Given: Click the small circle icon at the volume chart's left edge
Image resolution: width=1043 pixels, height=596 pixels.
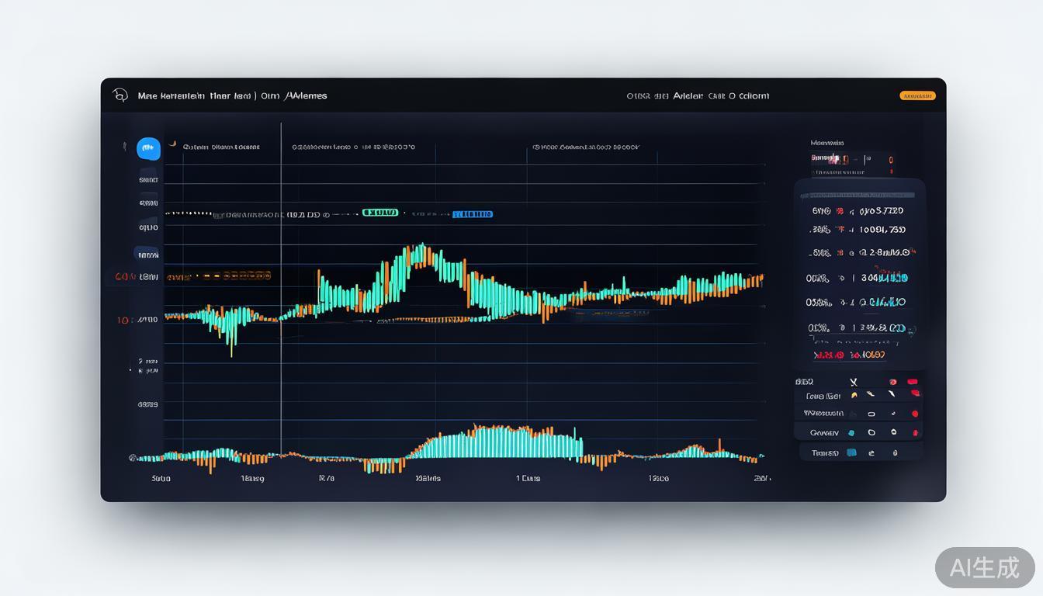Looking at the screenshot, I should click(133, 458).
